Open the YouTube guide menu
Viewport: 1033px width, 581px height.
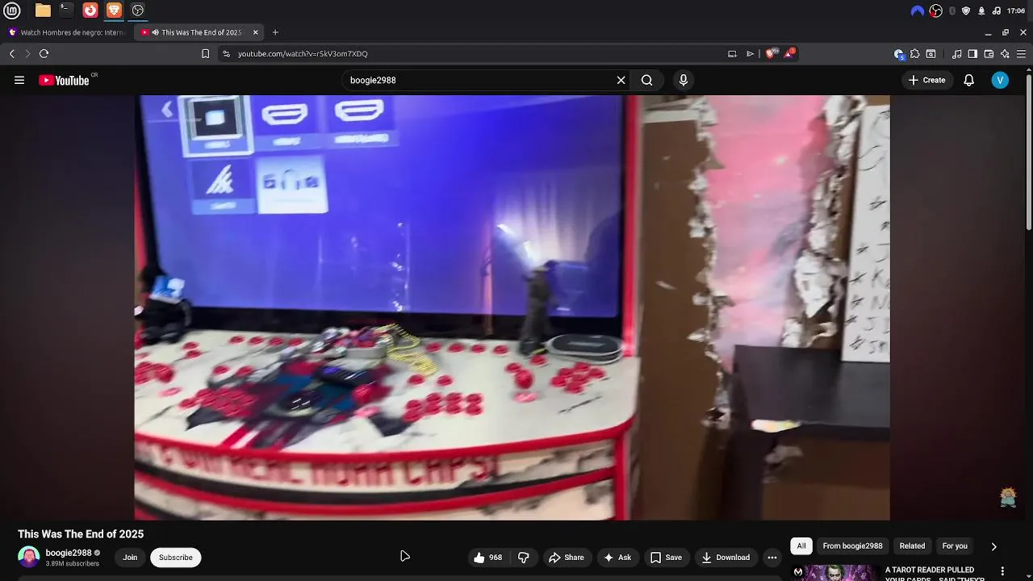[x=19, y=80]
